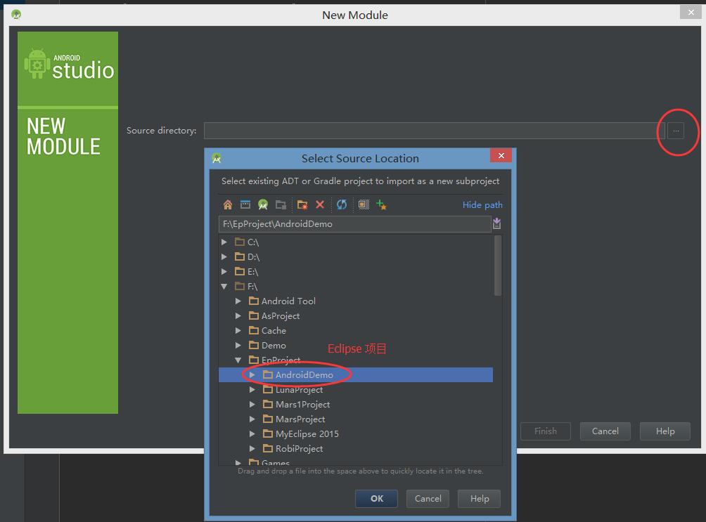Delete selected item with red X icon
The image size is (706, 522).
coord(320,204)
